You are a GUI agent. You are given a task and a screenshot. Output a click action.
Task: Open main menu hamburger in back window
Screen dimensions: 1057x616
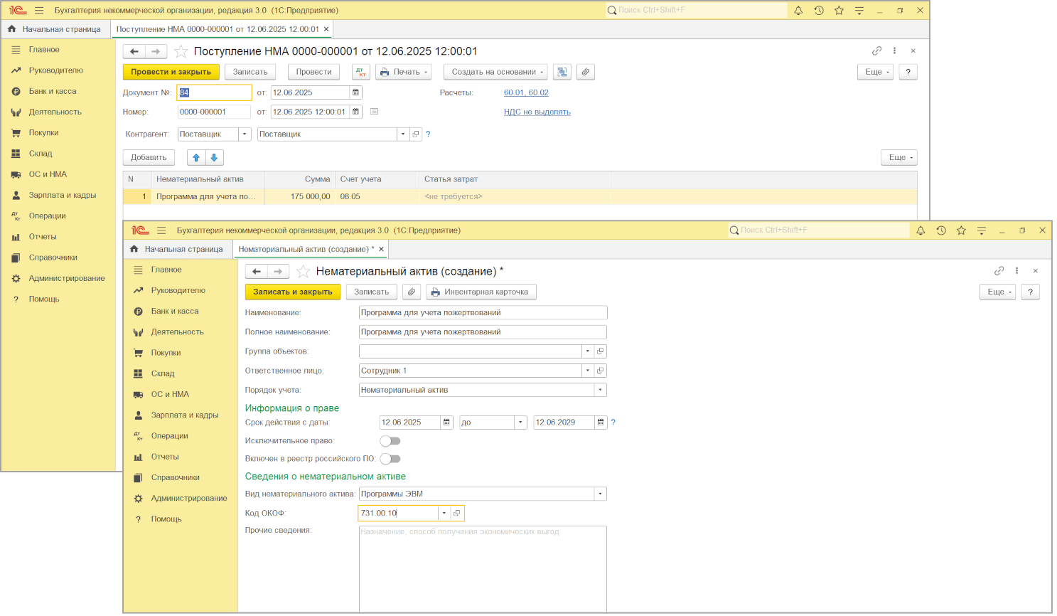click(x=39, y=10)
